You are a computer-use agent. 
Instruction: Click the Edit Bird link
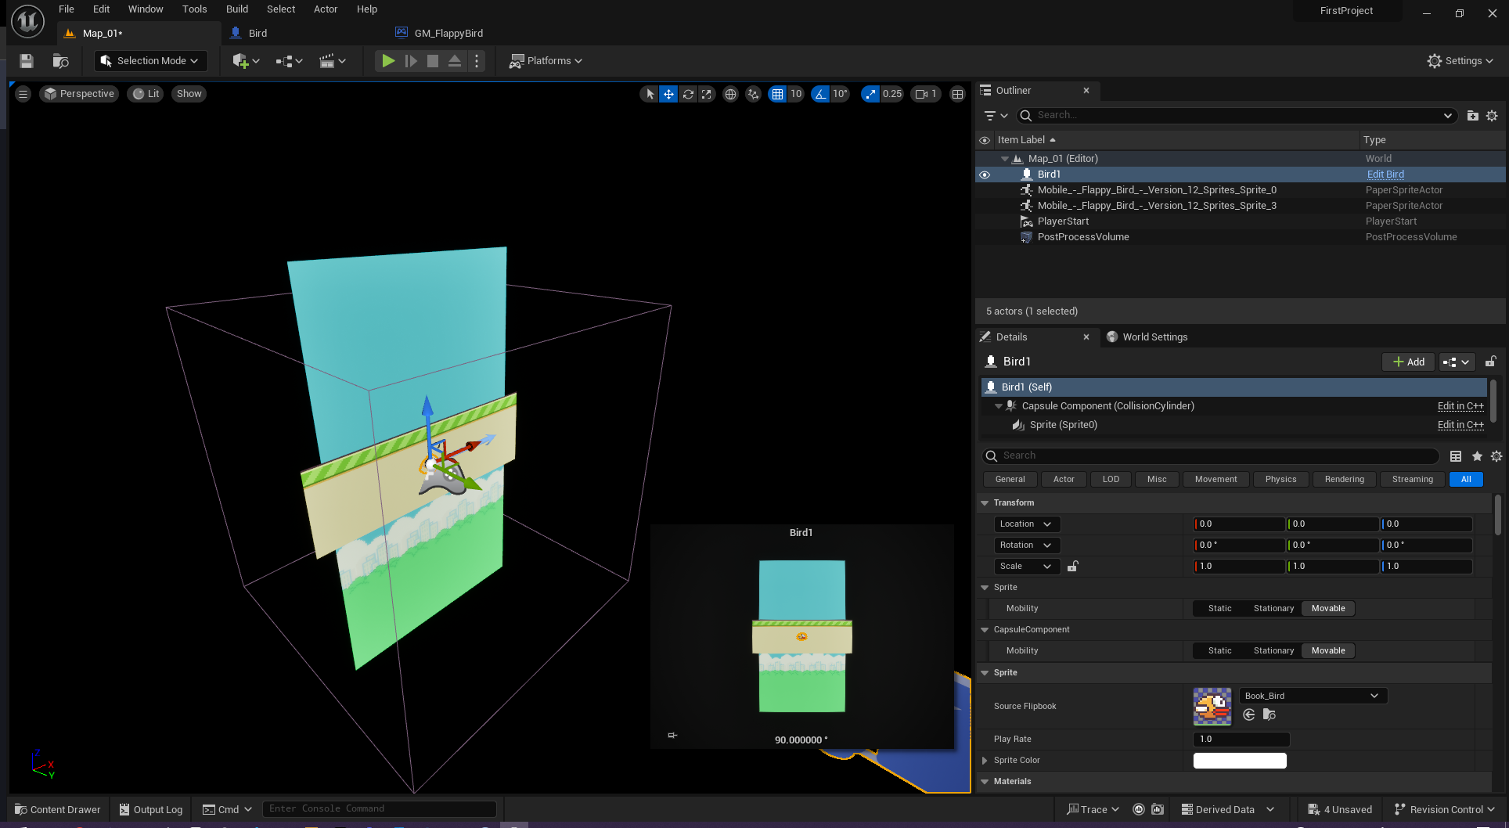click(1385, 175)
